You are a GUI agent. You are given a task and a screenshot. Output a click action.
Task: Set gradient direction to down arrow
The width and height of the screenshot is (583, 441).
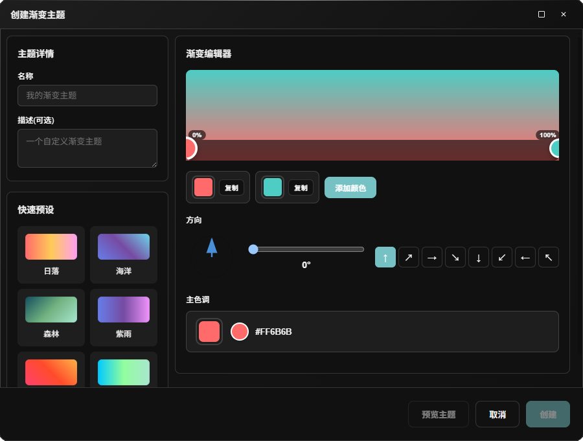click(x=479, y=257)
